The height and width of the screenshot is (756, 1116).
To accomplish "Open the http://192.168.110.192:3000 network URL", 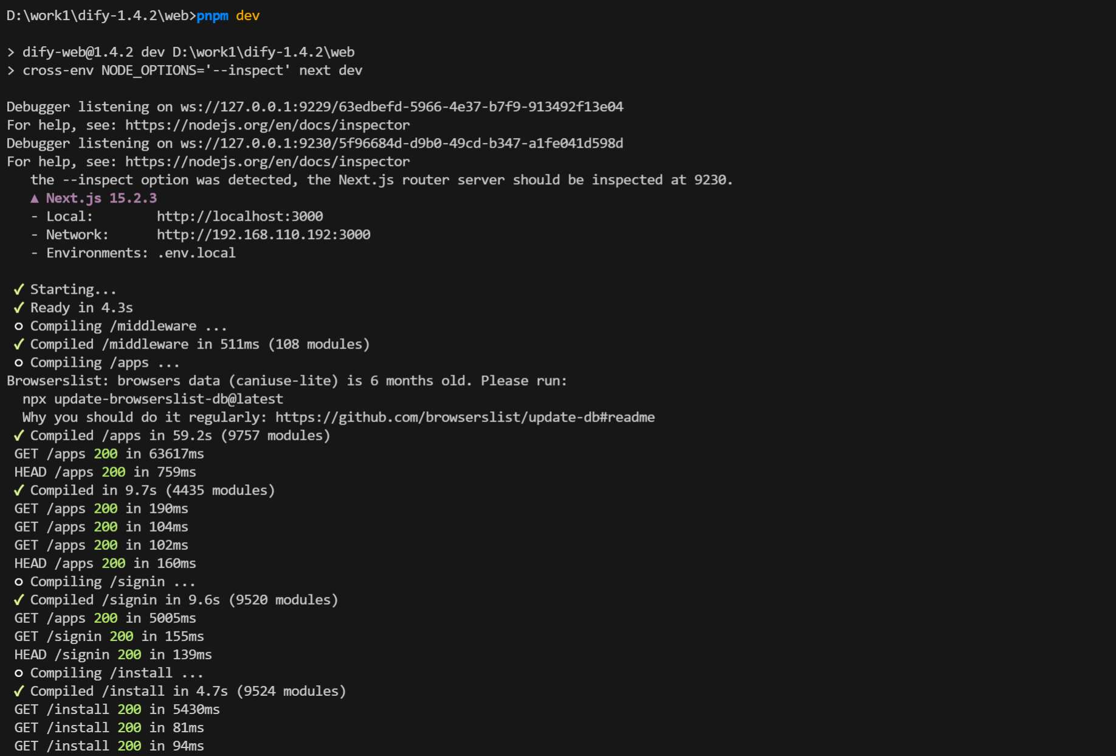I will click(x=263, y=235).
